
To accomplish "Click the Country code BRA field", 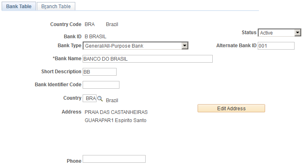I will [x=90, y=98].
